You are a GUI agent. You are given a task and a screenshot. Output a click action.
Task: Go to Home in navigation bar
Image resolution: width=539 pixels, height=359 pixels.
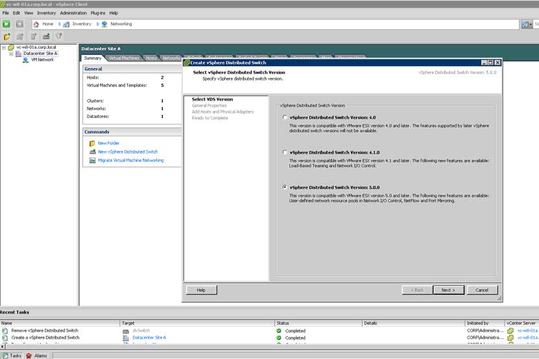pyautogui.click(x=47, y=24)
